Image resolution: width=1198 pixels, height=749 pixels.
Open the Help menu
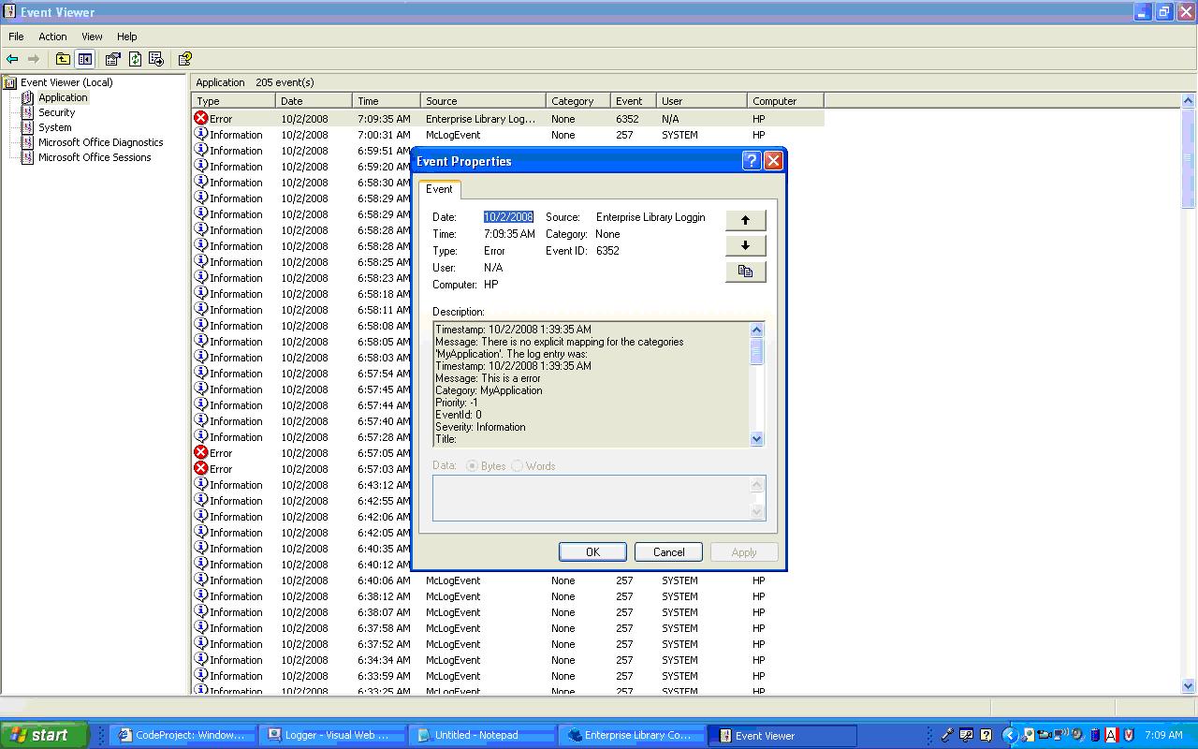(x=126, y=37)
